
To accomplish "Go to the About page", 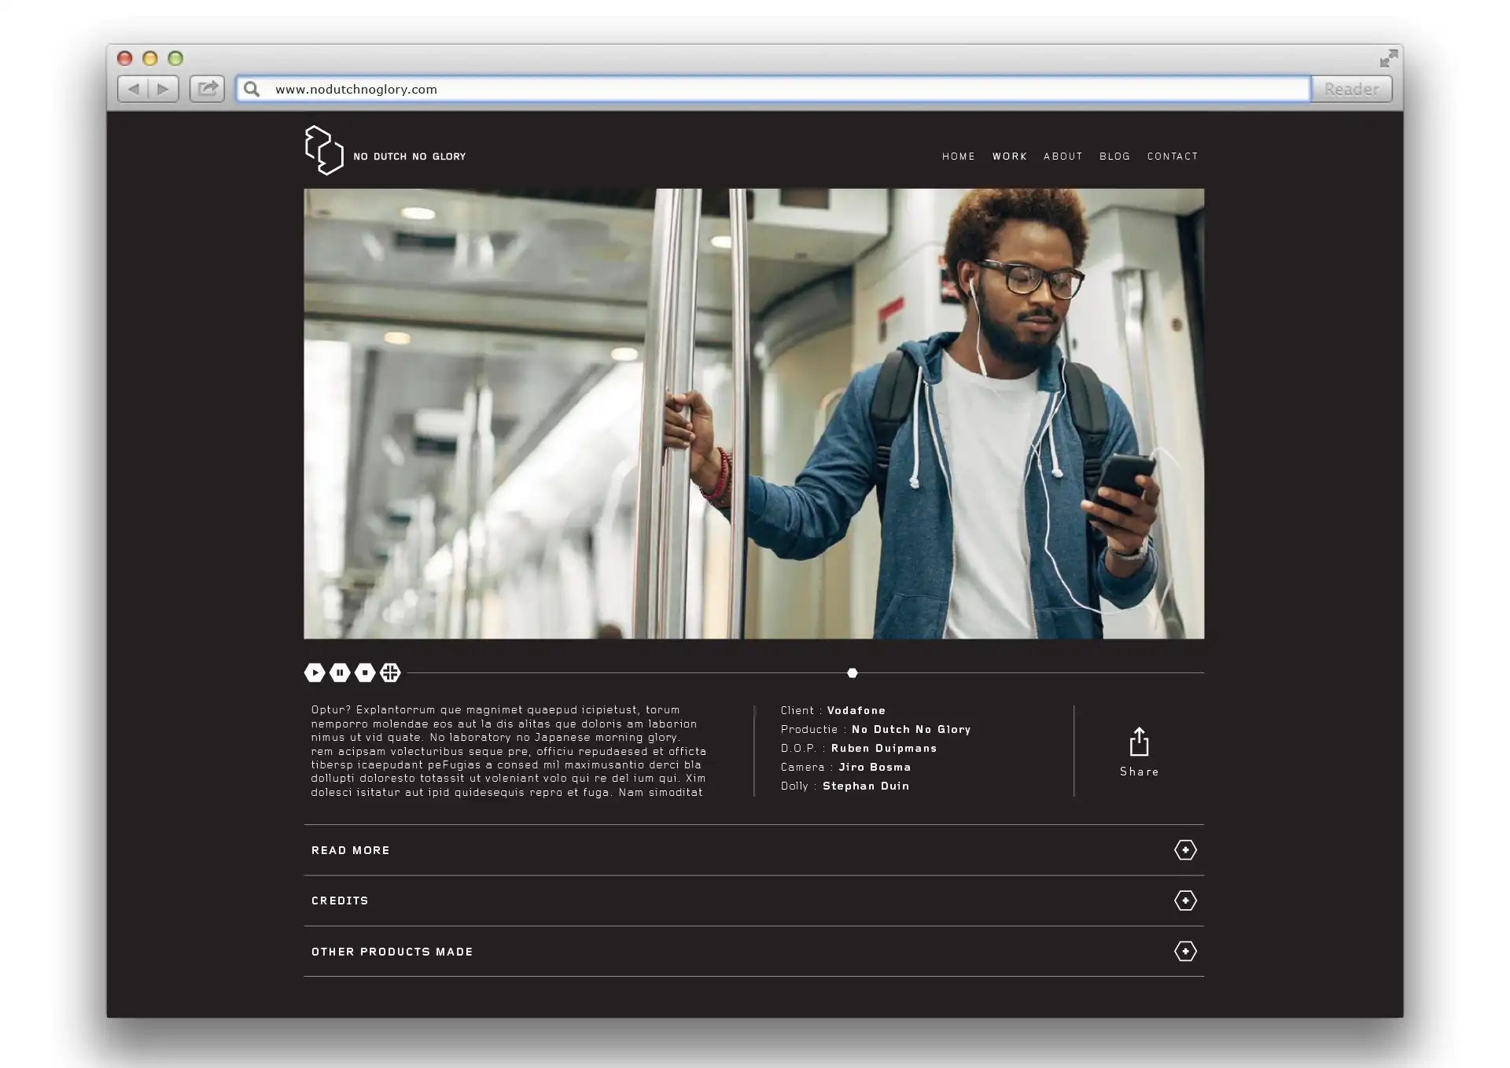I will pyautogui.click(x=1063, y=157).
